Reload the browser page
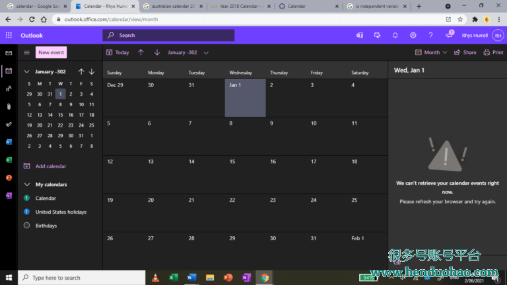The image size is (507, 285). (32, 19)
